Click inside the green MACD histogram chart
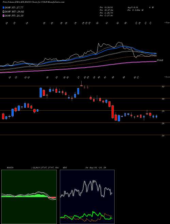Viewport: 170px width, 224px height. [29, 197]
